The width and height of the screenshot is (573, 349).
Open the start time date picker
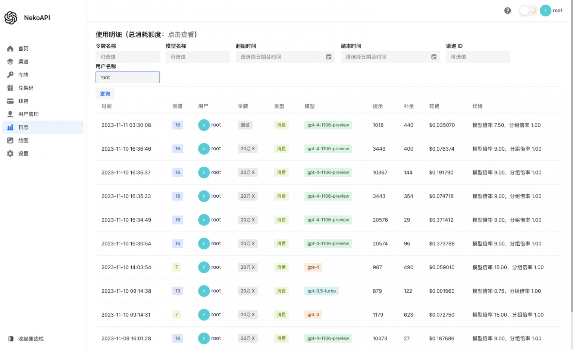(x=285, y=57)
